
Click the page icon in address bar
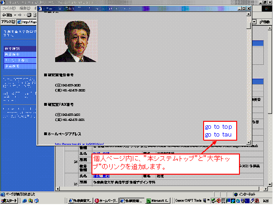pyautogui.click(x=19, y=22)
